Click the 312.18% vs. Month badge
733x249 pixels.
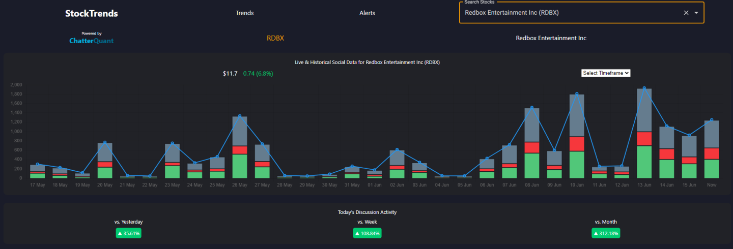click(x=606, y=233)
